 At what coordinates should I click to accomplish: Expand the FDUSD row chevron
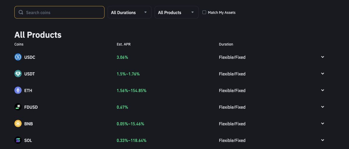click(323, 107)
